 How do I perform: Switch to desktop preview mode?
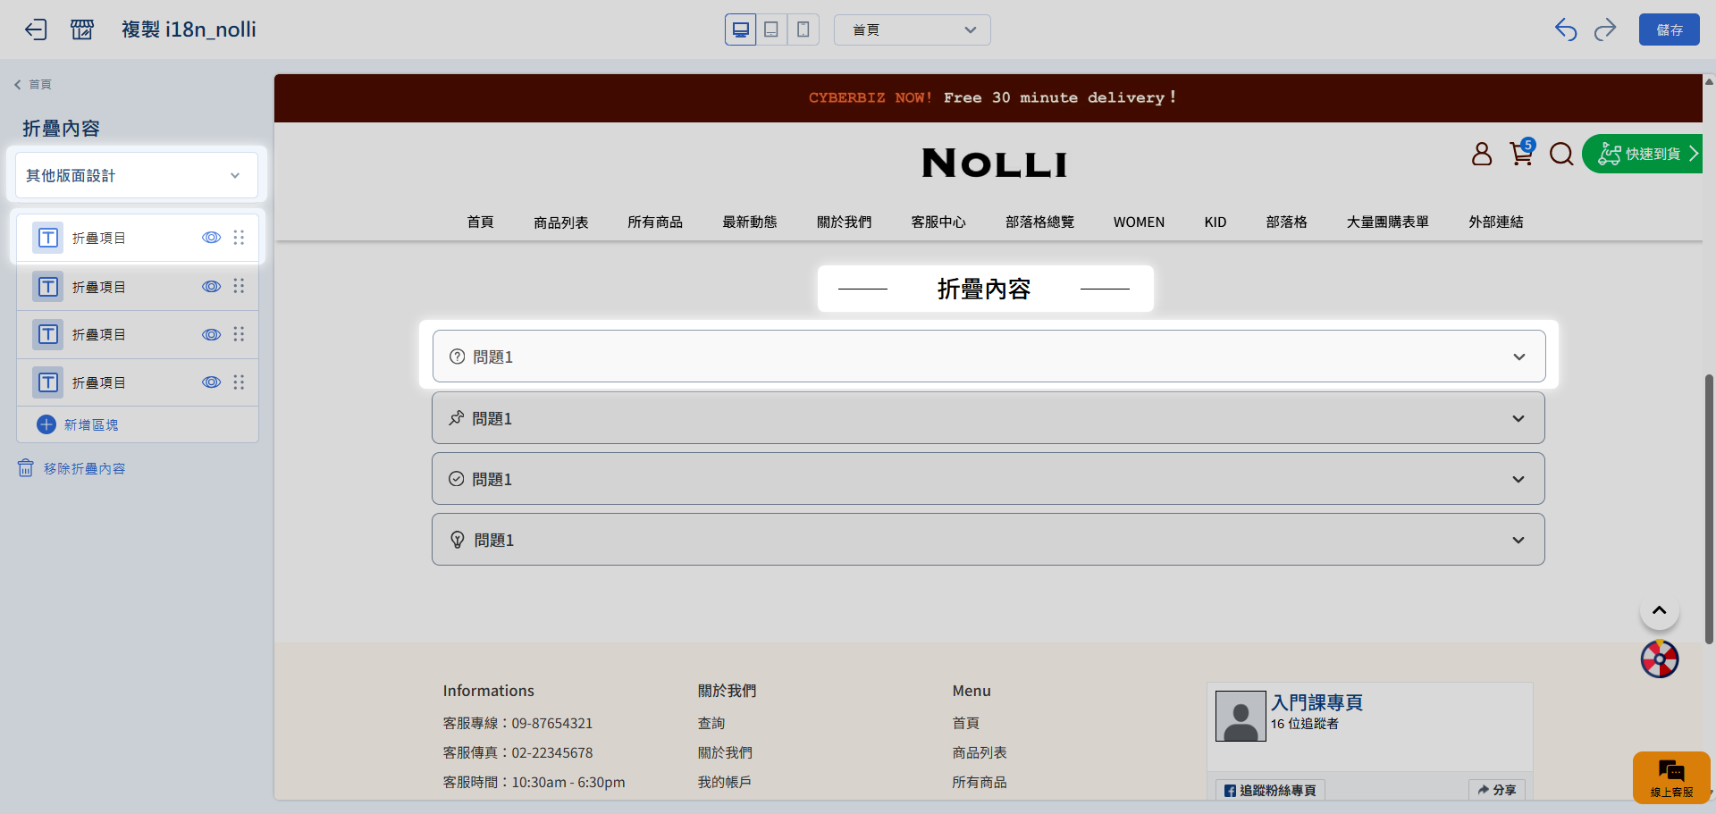pos(740,29)
